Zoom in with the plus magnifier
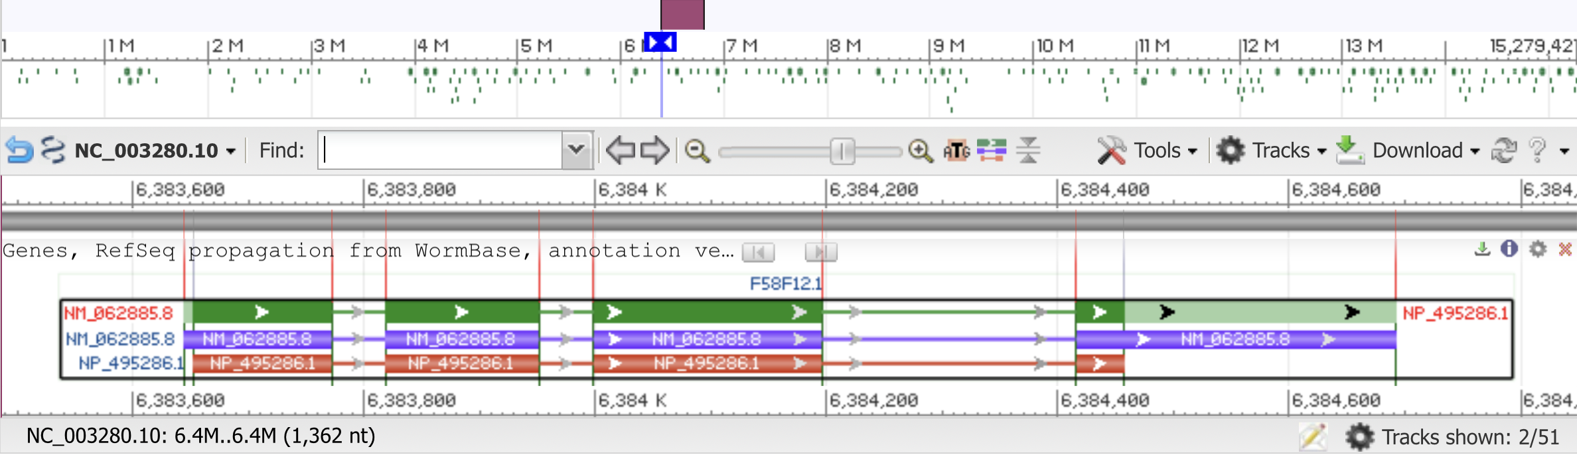Viewport: 1577px width, 455px height. (x=921, y=151)
